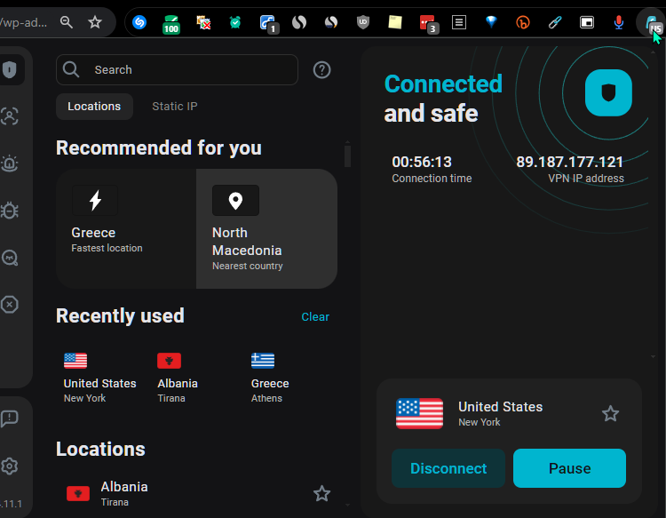Open the feedback chat bubble icon
Viewport: 666px width, 518px height.
click(10, 418)
